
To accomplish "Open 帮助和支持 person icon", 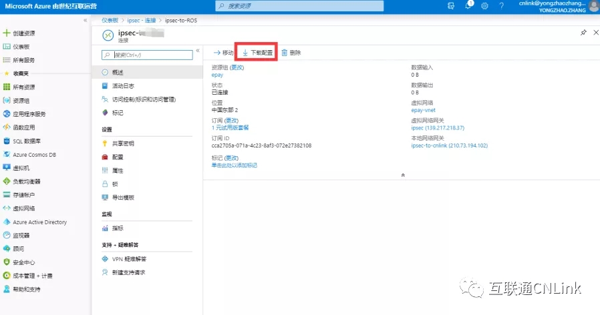I will [7, 289].
